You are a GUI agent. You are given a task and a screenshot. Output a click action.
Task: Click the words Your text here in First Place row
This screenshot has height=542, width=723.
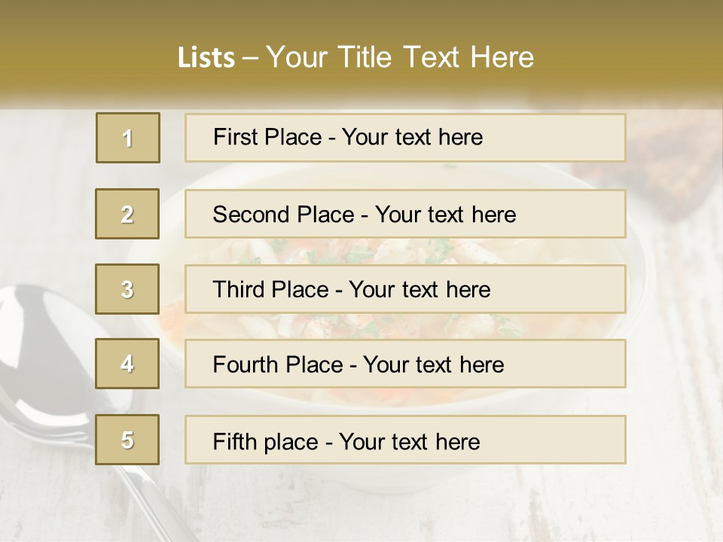tap(412, 137)
